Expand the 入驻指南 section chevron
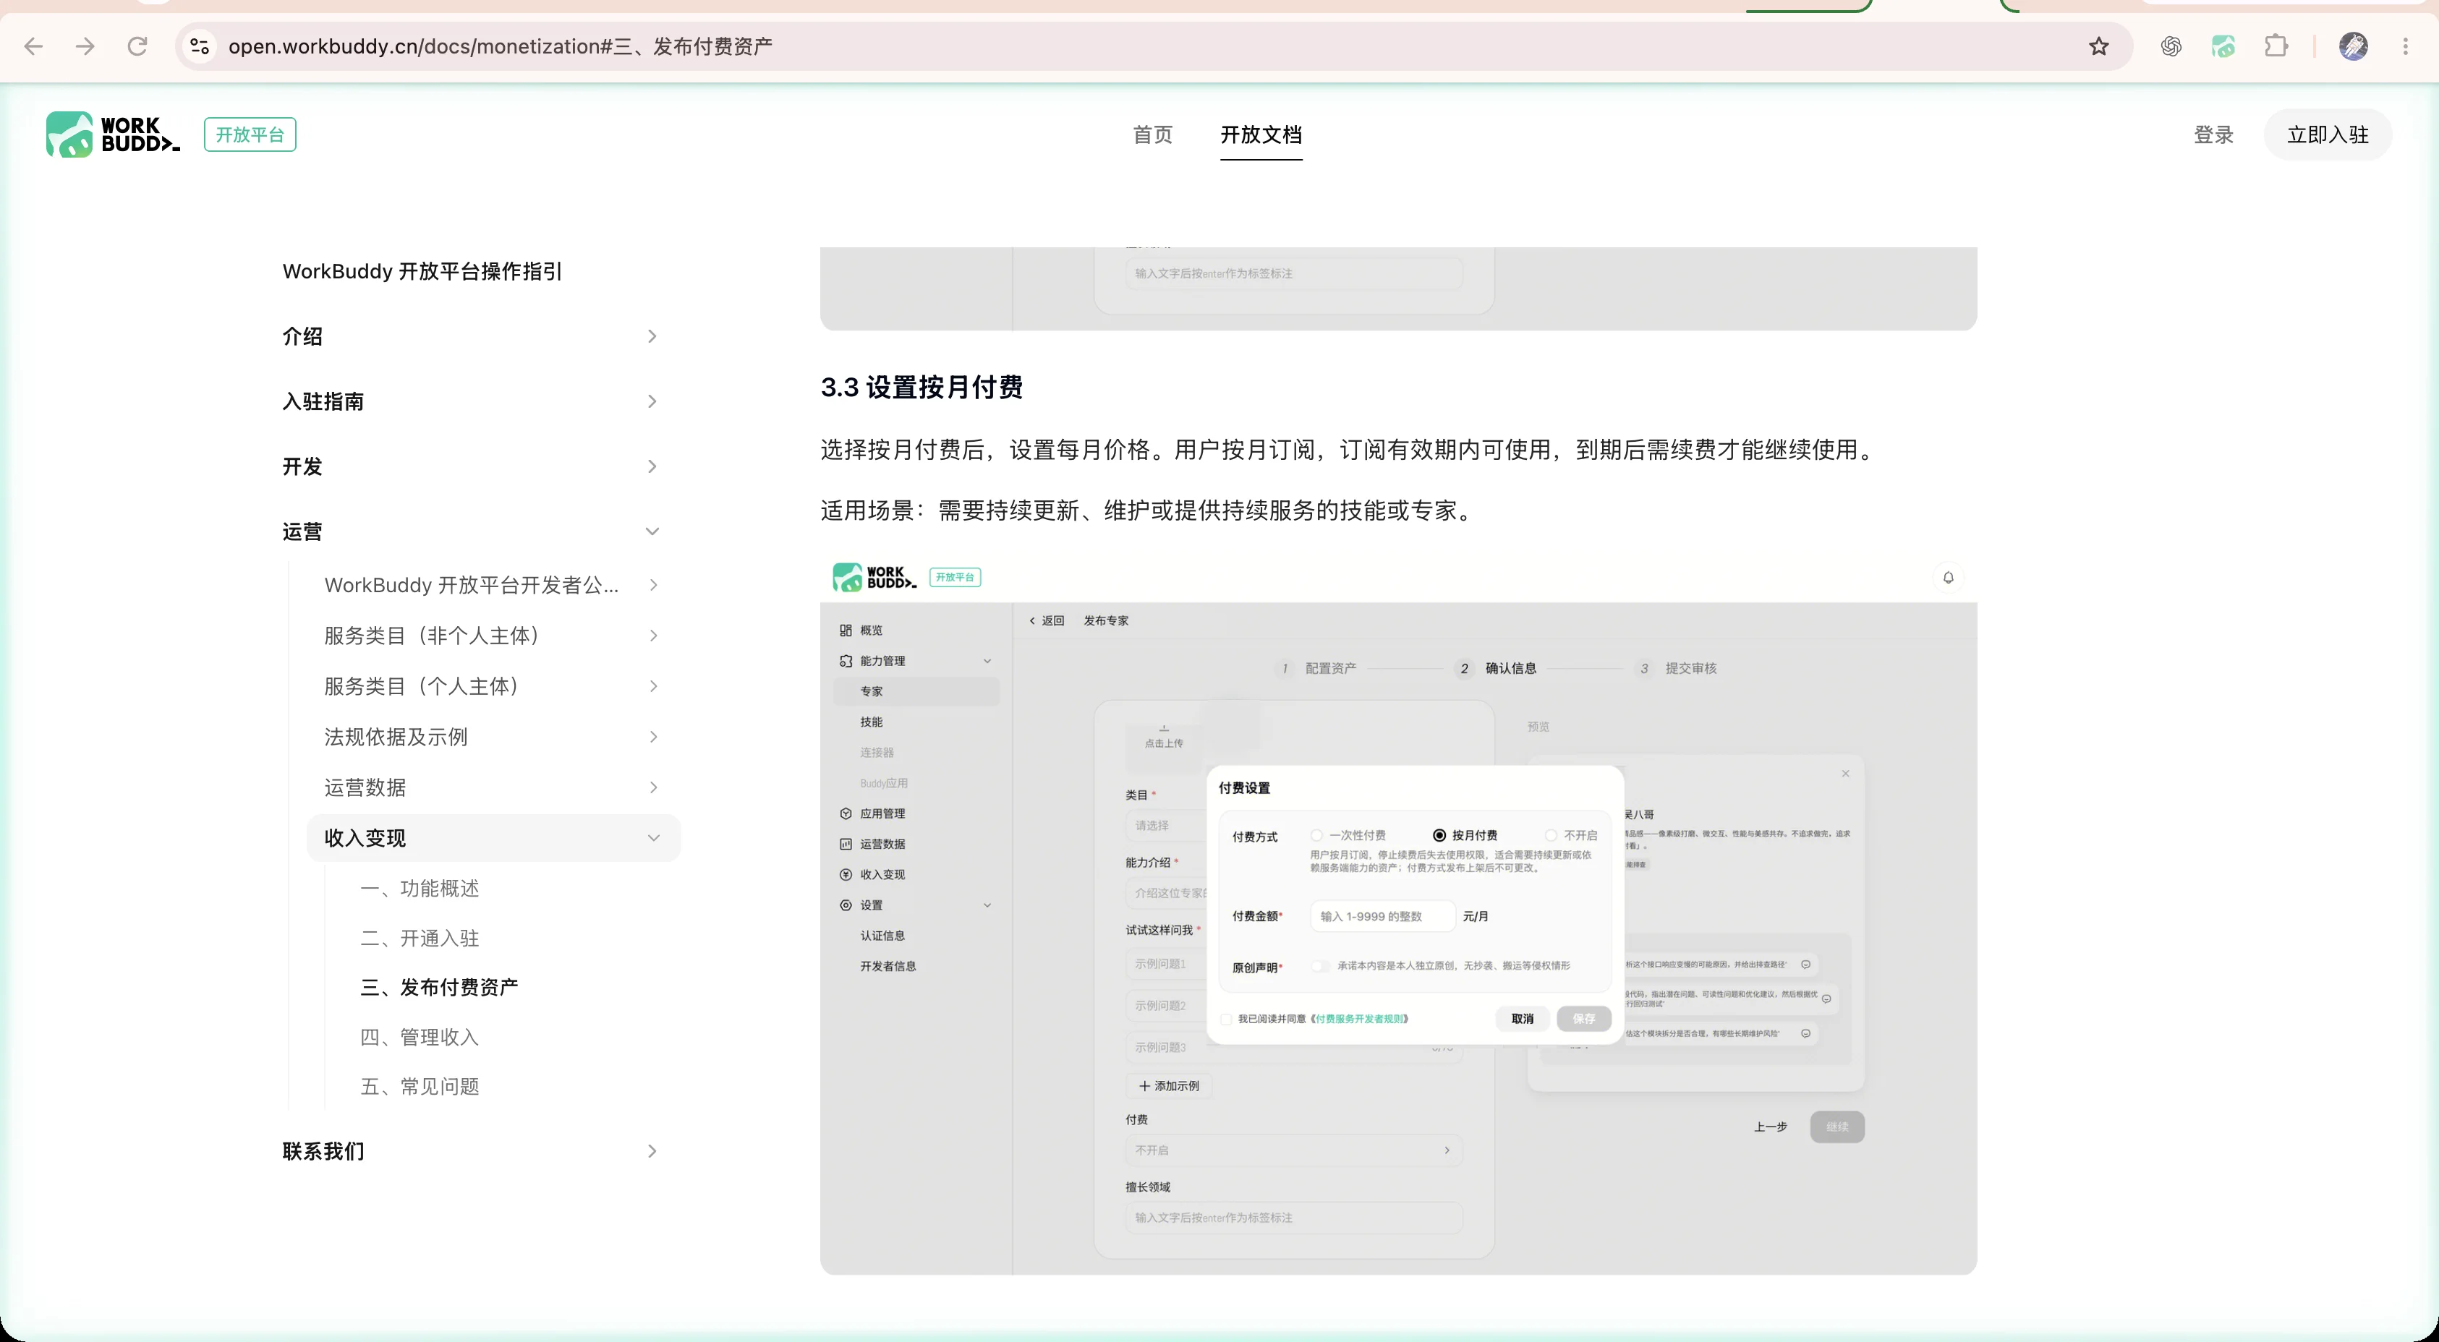This screenshot has height=1342, width=2439. (652, 401)
